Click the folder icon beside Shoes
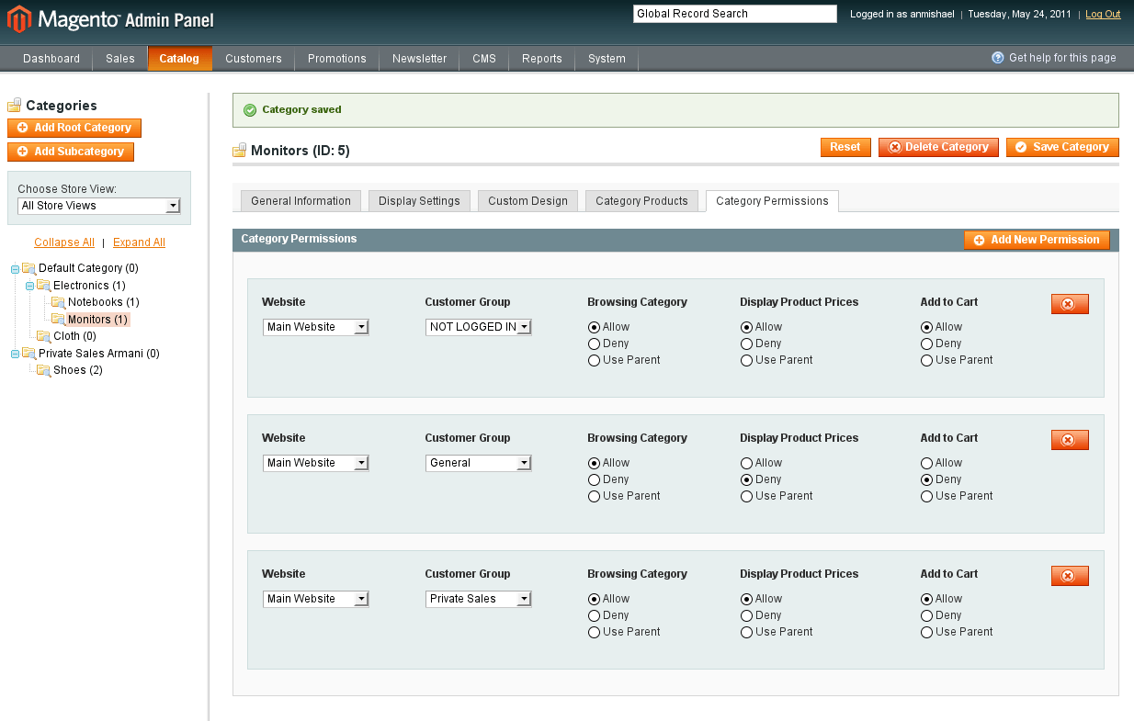 click(43, 370)
